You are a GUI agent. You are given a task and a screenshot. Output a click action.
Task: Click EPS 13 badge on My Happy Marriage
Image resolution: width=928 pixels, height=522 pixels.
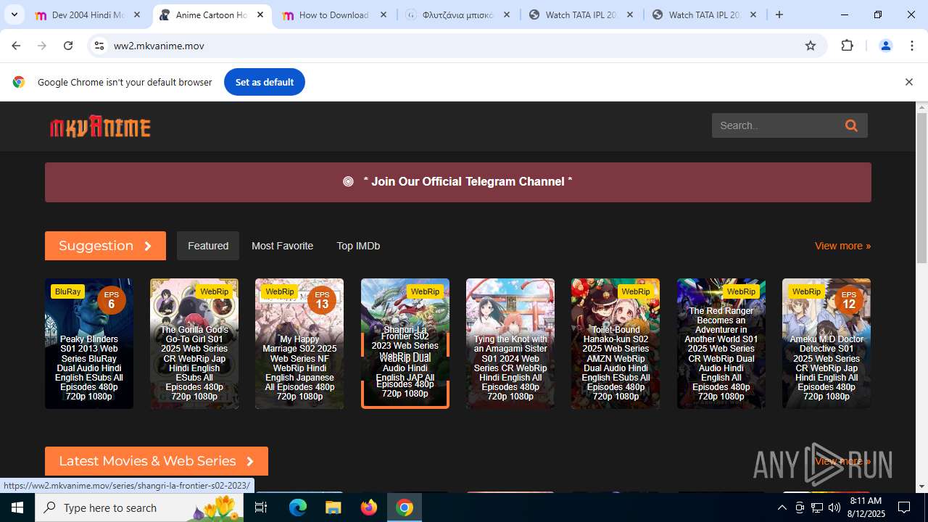(x=322, y=299)
